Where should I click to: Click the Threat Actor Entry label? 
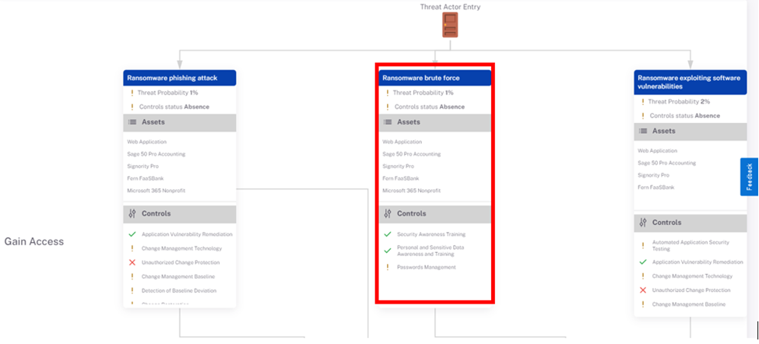tap(450, 7)
